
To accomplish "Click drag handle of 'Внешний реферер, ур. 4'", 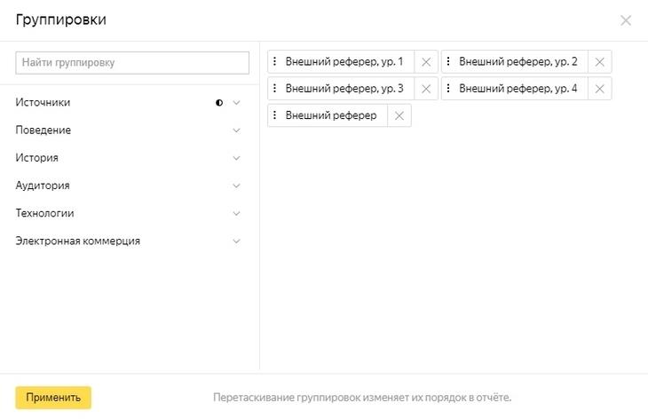I will 449,89.
